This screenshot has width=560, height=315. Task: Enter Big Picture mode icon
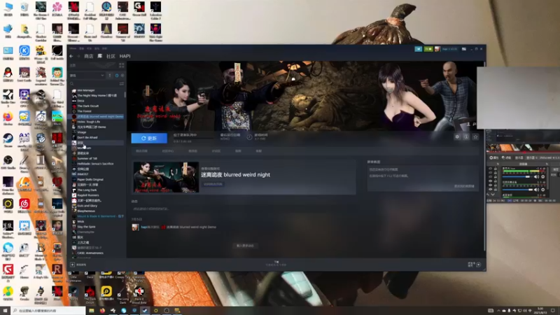[x=464, y=49]
